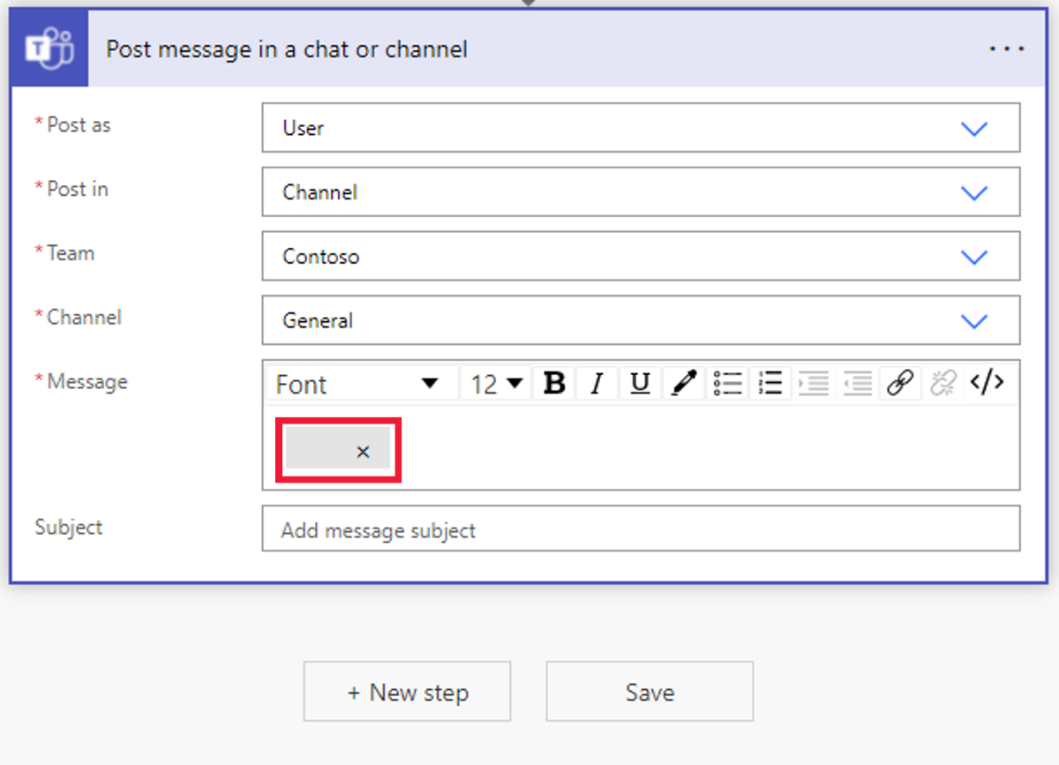Click the decrease indent icon

click(857, 384)
